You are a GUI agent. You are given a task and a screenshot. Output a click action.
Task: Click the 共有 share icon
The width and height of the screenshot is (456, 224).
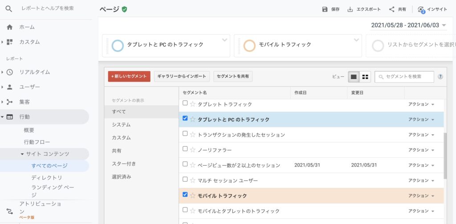click(392, 9)
